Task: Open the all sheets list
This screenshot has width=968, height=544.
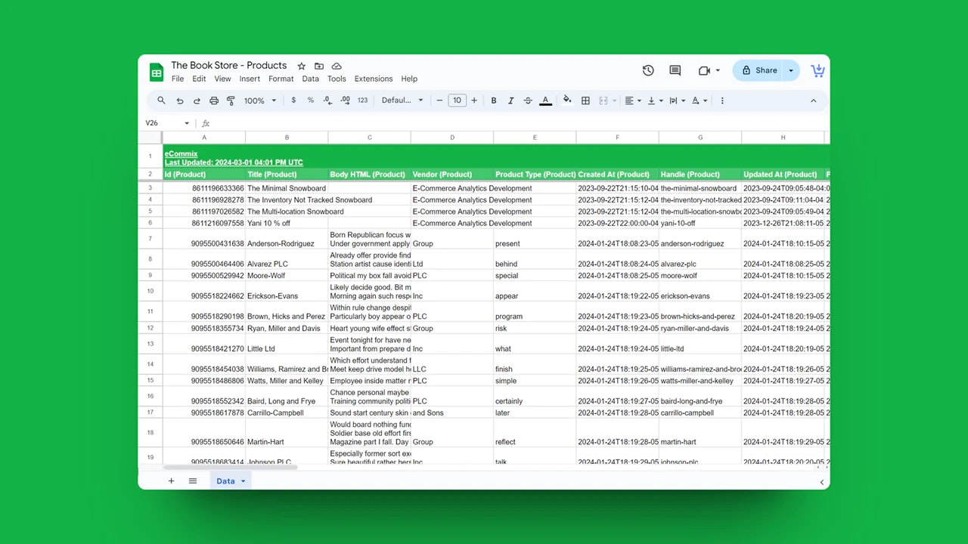Action: [193, 481]
